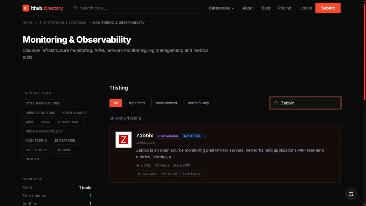This screenshot has width=366, height=206.
Task: Select the COMMERCIAL tag
Action: tap(69, 122)
